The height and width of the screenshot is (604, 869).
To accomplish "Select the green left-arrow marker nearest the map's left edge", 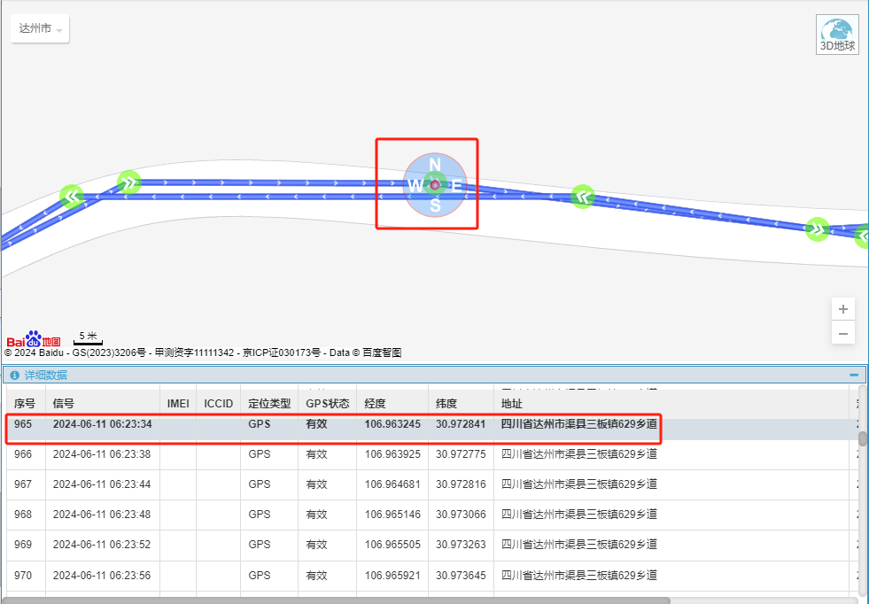I will (72, 196).
